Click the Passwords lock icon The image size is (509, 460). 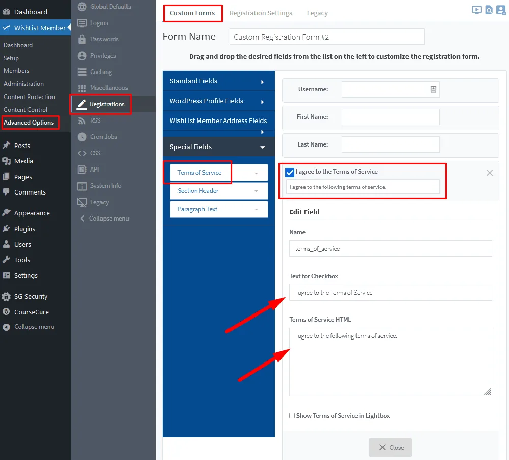(x=82, y=39)
